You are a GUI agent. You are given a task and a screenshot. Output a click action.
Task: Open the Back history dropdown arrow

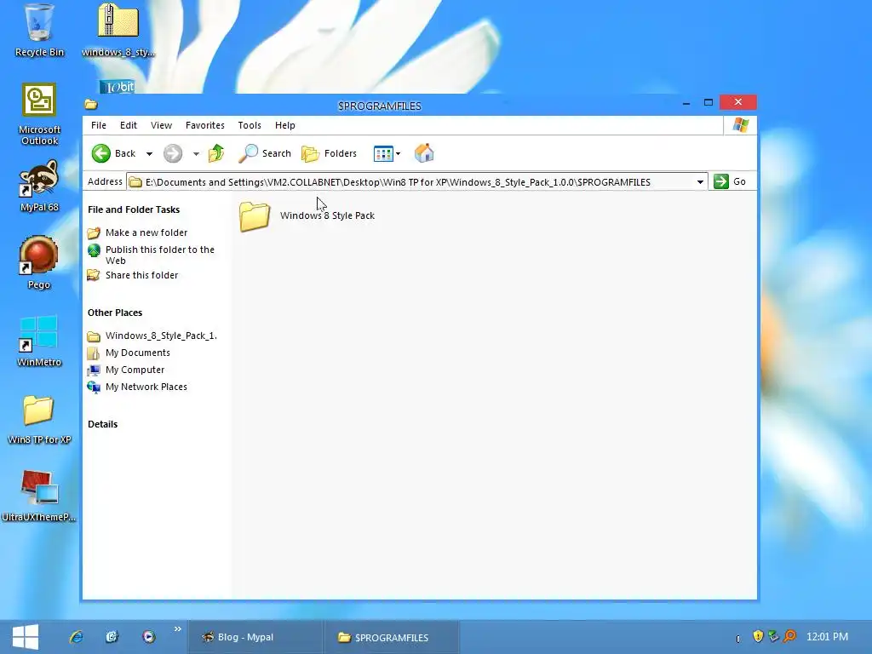149,154
